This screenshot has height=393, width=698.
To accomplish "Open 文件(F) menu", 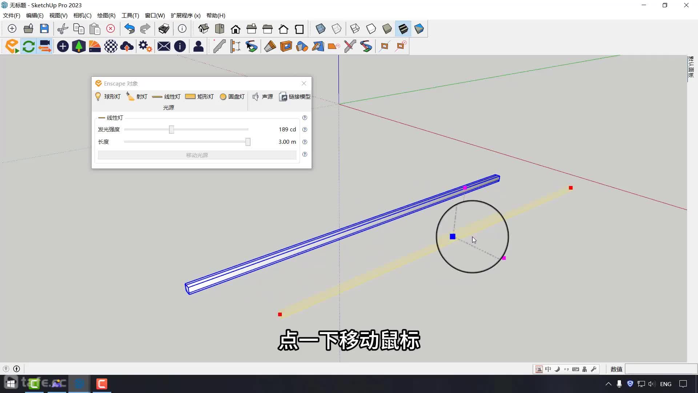I will click(x=12, y=16).
